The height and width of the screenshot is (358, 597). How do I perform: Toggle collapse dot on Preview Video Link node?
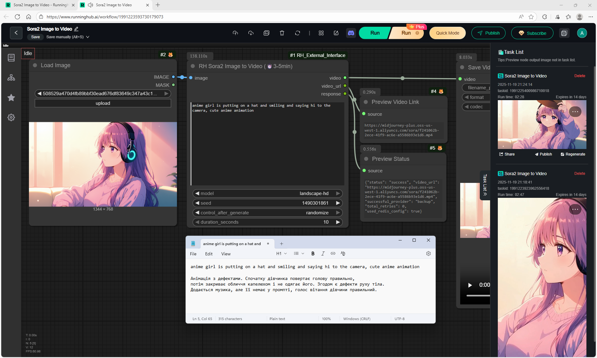[366, 102]
